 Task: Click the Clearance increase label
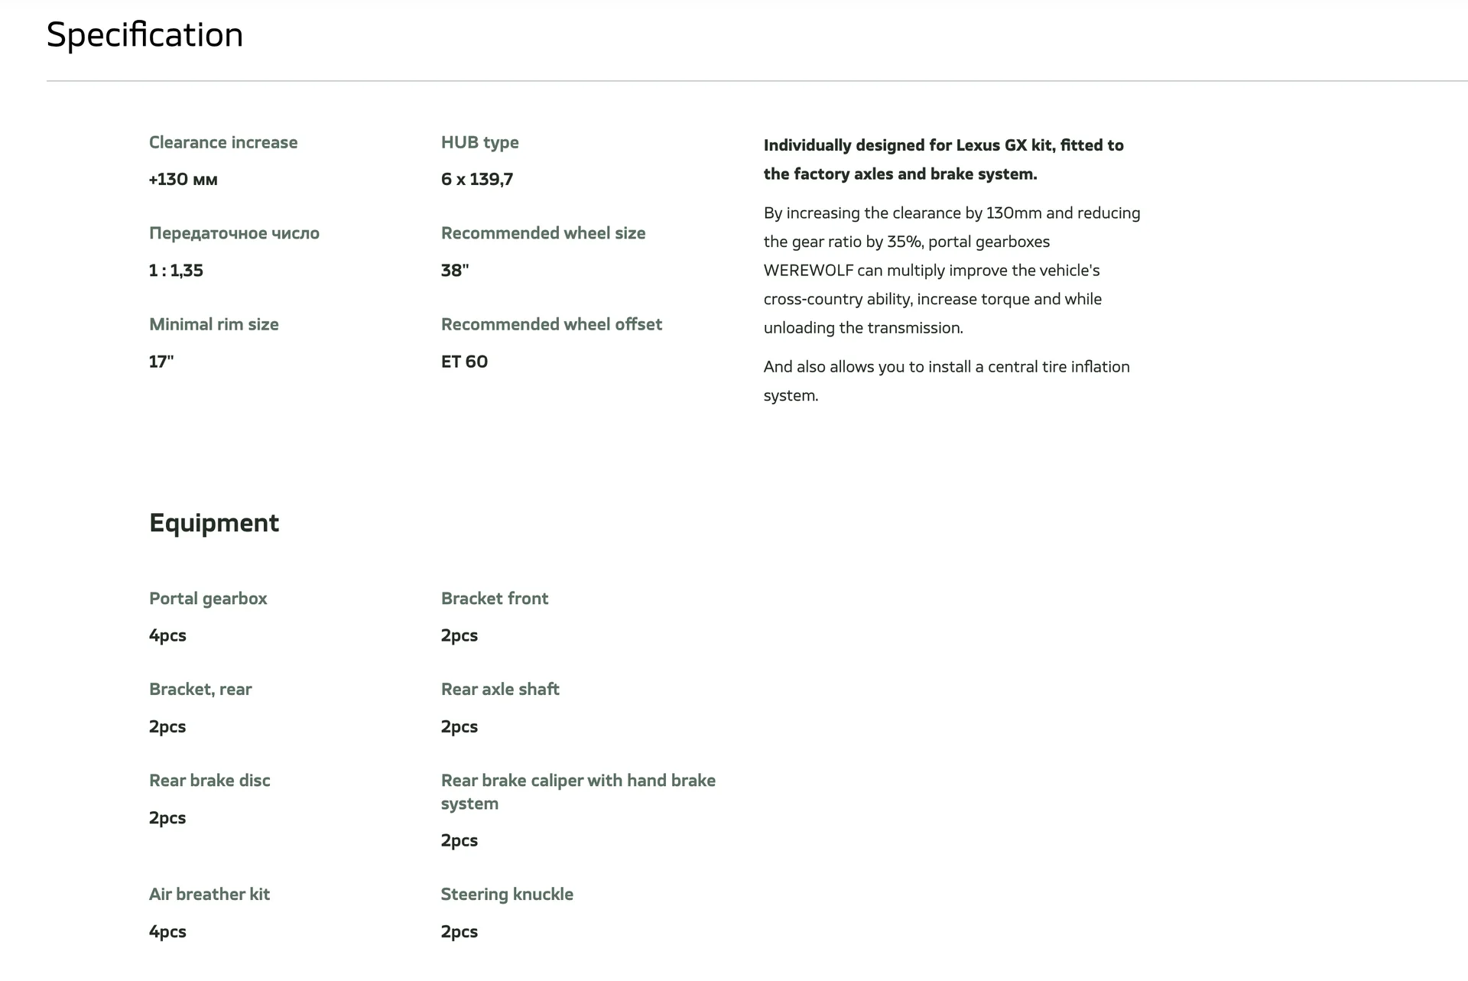223,142
